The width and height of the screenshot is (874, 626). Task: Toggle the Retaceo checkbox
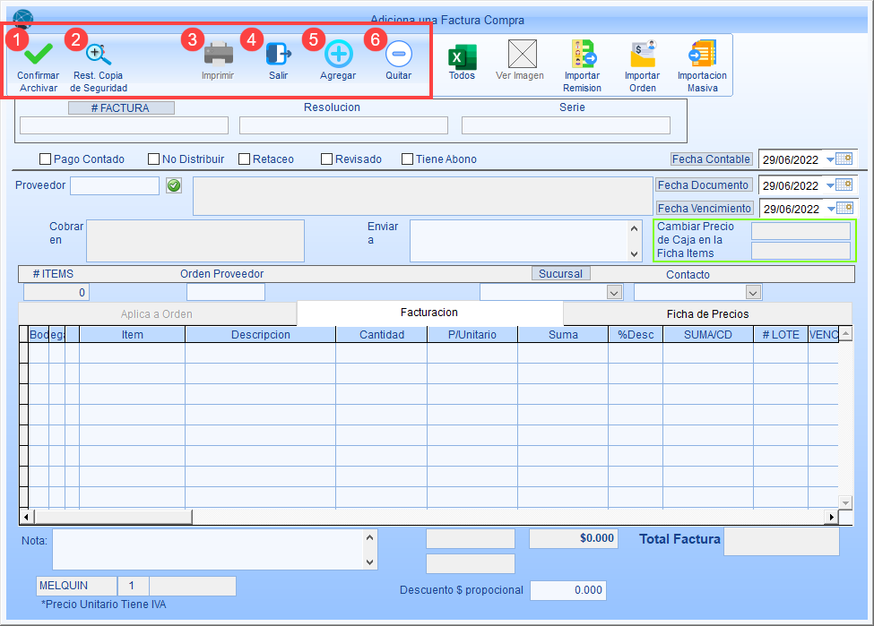pos(244,159)
